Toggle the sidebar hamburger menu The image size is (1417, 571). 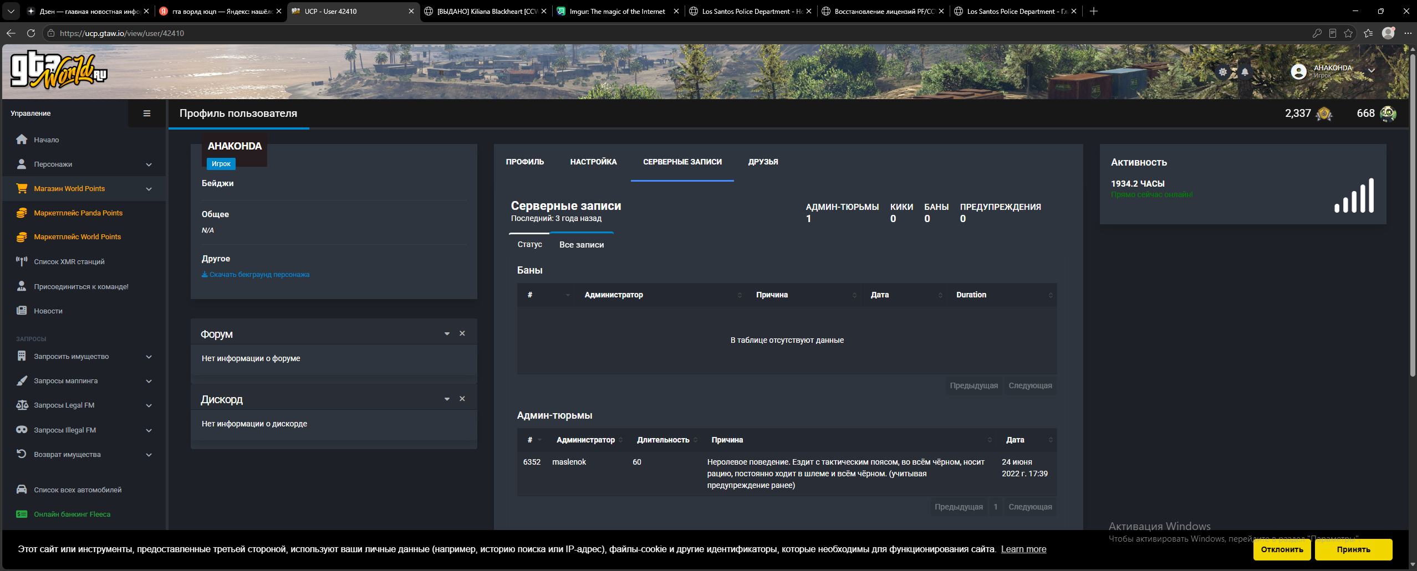[147, 114]
